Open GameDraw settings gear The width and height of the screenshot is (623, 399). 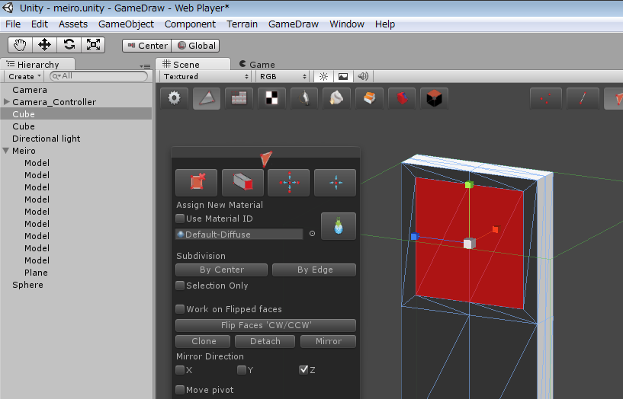[x=174, y=98]
